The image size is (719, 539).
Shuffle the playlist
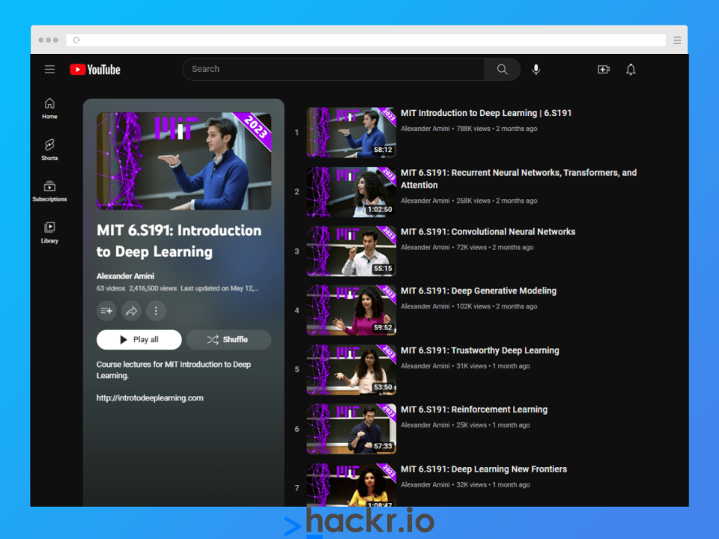[x=228, y=340]
